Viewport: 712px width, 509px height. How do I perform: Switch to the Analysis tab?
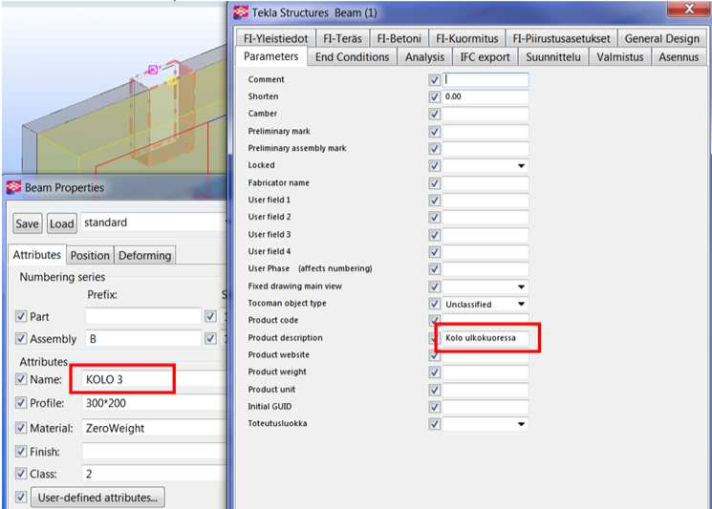pos(424,57)
